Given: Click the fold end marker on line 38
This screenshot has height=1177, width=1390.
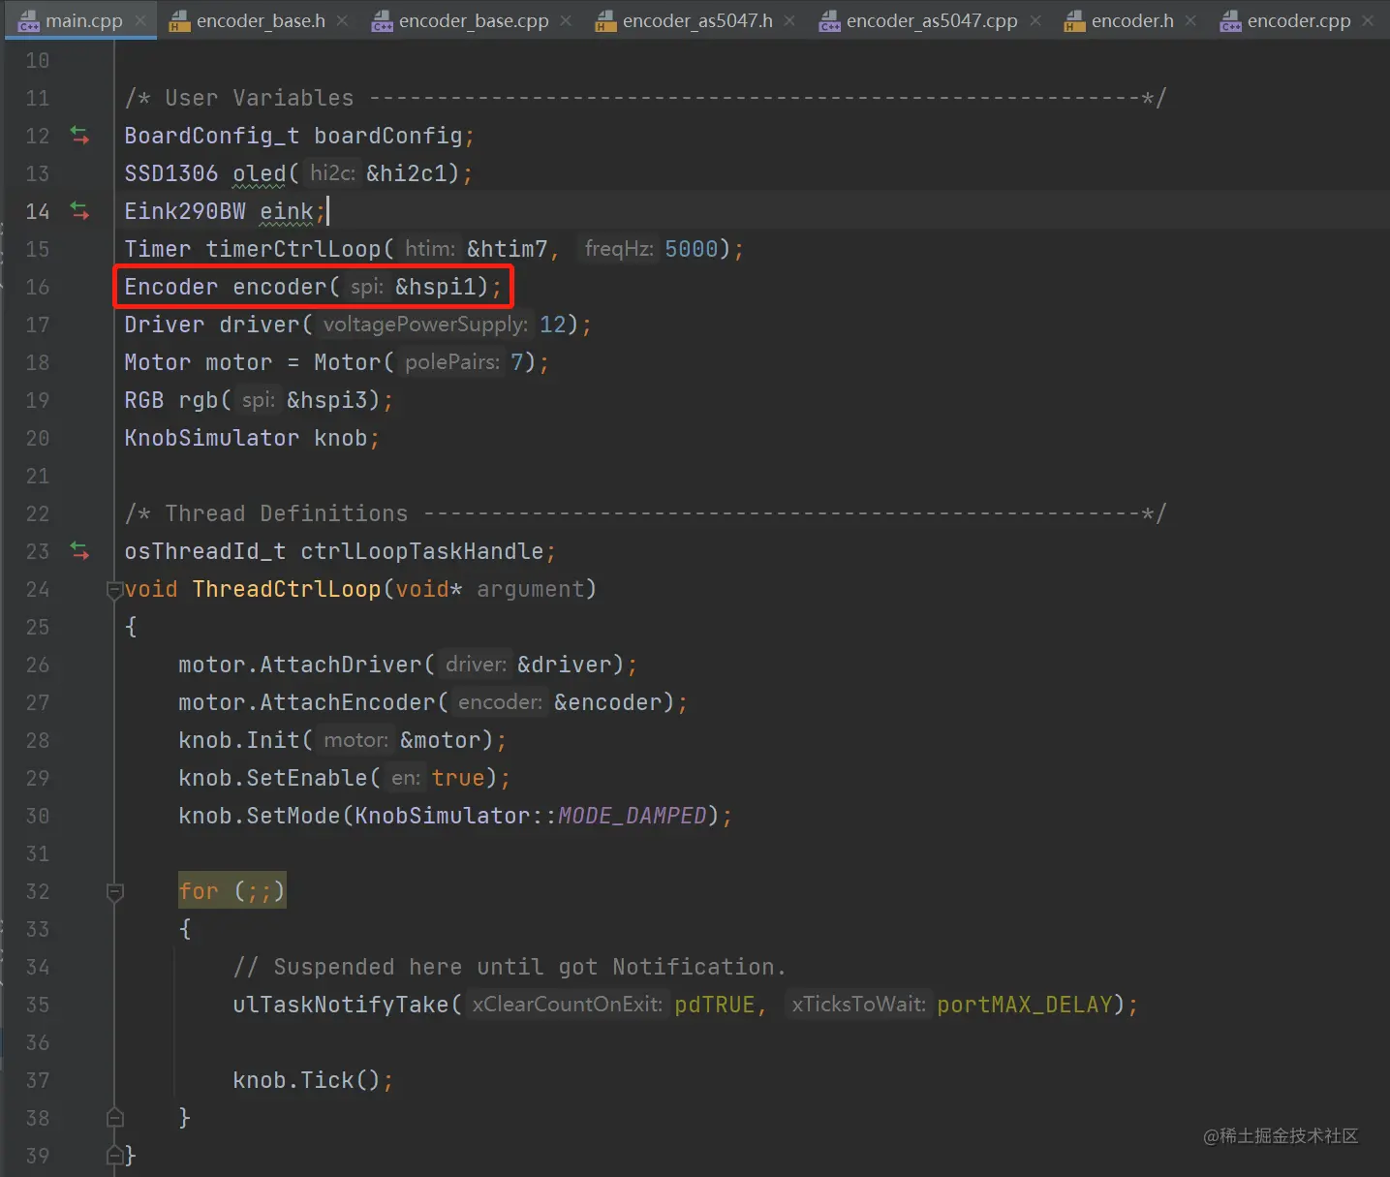Looking at the screenshot, I should click(114, 1118).
